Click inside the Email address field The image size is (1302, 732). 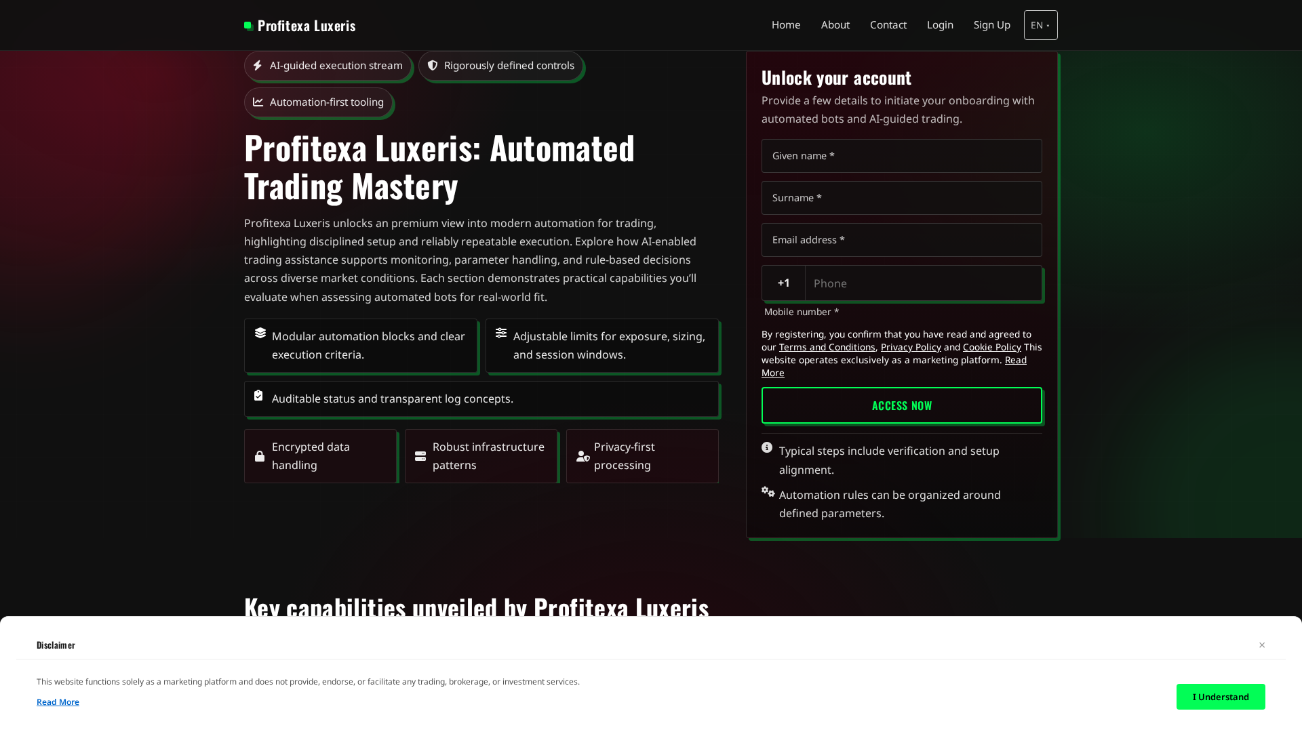[901, 240]
